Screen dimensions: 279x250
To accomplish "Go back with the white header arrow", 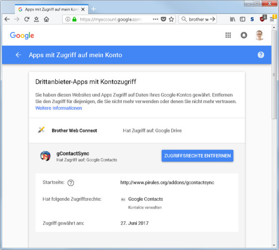I will pos(18,55).
